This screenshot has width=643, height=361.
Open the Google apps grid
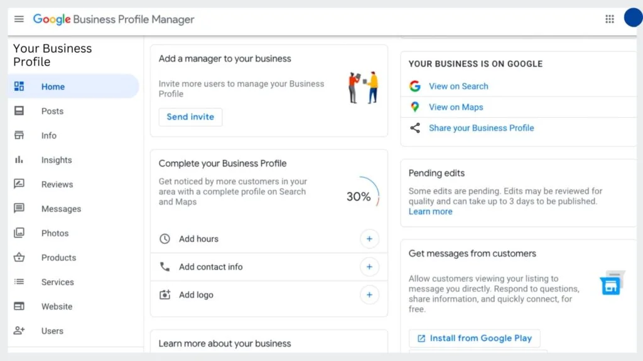[x=609, y=19]
